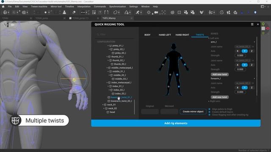Click the lightbulb icon in toolbar

(x=255, y=12)
